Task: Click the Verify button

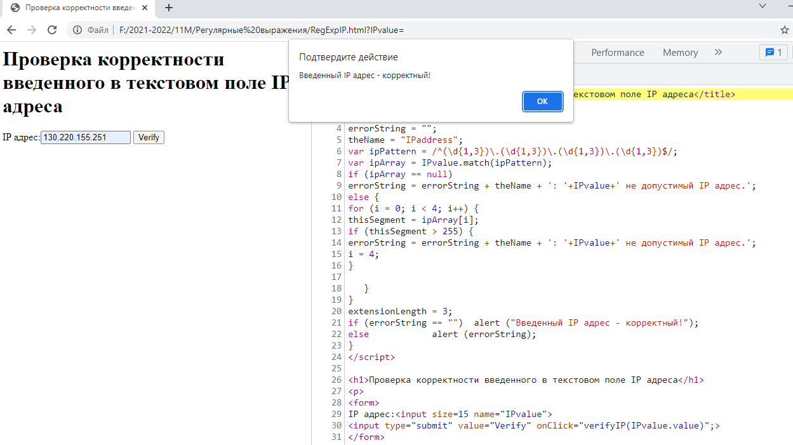Action: (149, 137)
